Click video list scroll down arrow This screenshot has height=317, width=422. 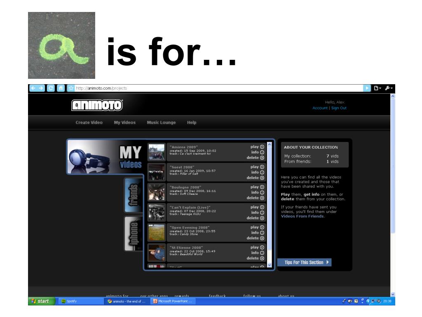(x=270, y=265)
